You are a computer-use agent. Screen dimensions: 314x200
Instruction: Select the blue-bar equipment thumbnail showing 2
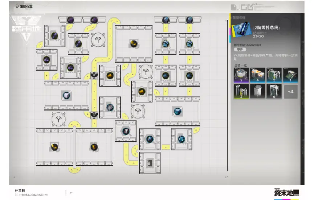(274, 75)
